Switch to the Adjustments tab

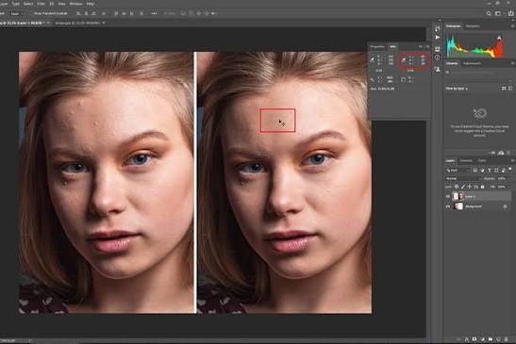coord(472,63)
